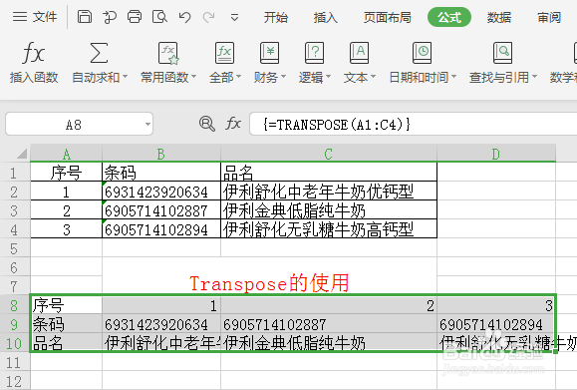Switch to the 插入 tab
Screen dimensions: 577x390
click(x=326, y=17)
